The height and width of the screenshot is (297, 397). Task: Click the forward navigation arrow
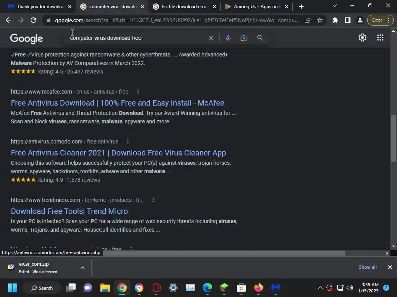(x=21, y=20)
